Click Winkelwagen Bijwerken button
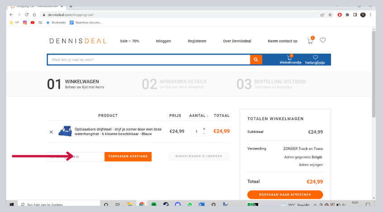The width and height of the screenshot is (383, 212). (199, 156)
